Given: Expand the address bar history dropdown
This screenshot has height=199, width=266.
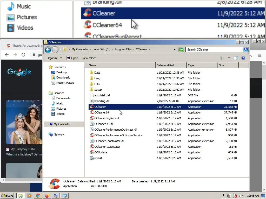Looking at the screenshot, I should pos(175,49).
